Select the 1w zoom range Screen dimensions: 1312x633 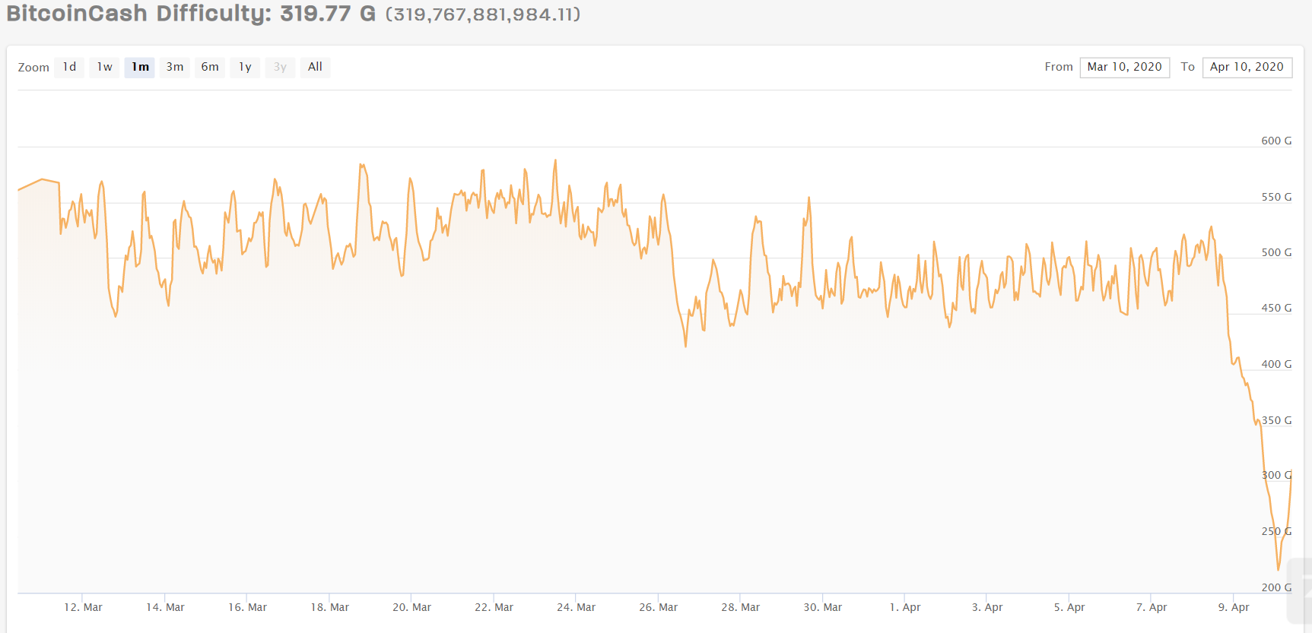pyautogui.click(x=104, y=67)
